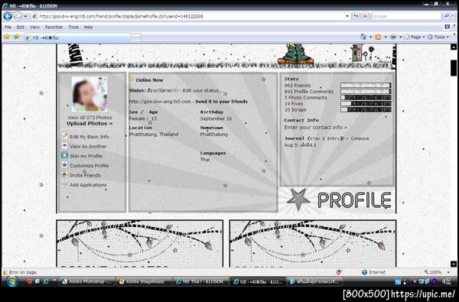Click the Add to Favorites icon
The image size is (459, 302).
coord(16,37)
